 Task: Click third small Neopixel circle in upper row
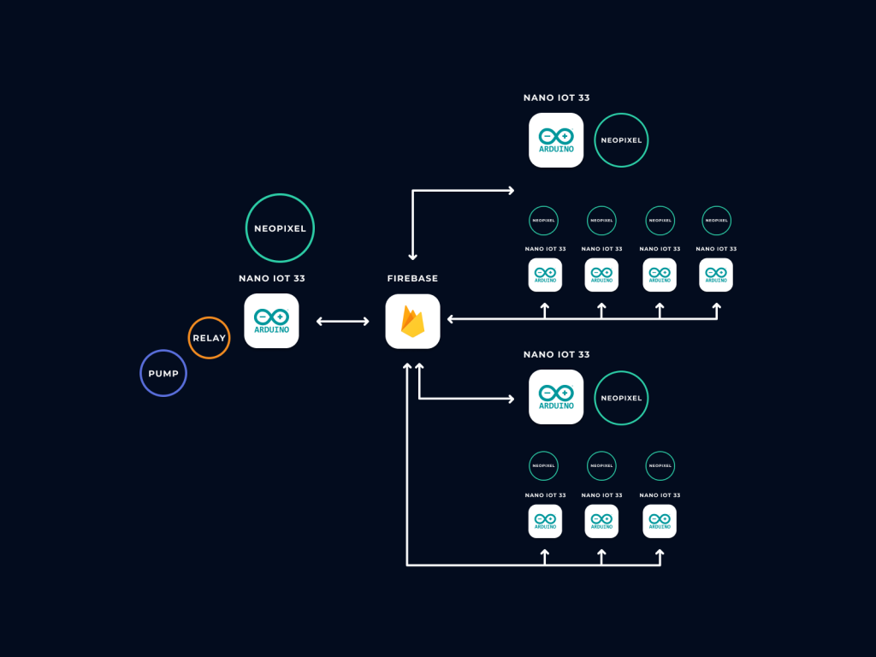(660, 221)
